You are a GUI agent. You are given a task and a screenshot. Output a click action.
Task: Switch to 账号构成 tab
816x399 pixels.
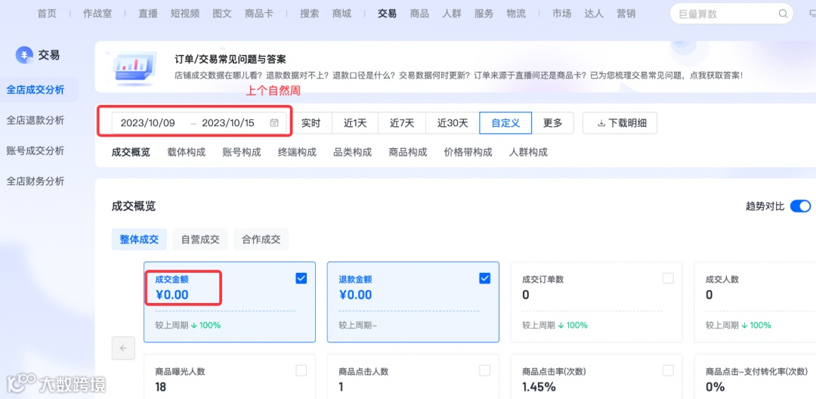coord(242,153)
